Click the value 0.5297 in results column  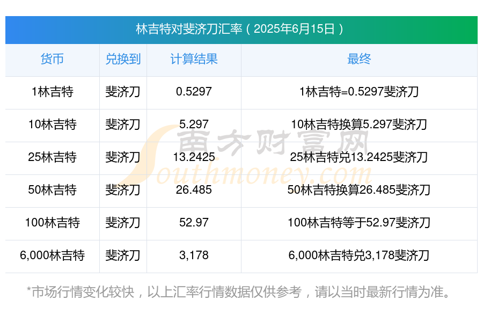pyautogui.click(x=194, y=92)
